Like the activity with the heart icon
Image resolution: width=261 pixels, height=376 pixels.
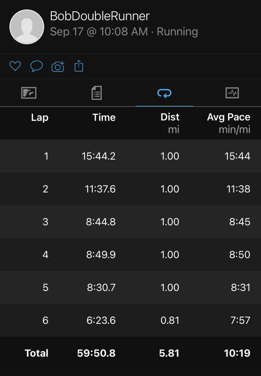[15, 66]
